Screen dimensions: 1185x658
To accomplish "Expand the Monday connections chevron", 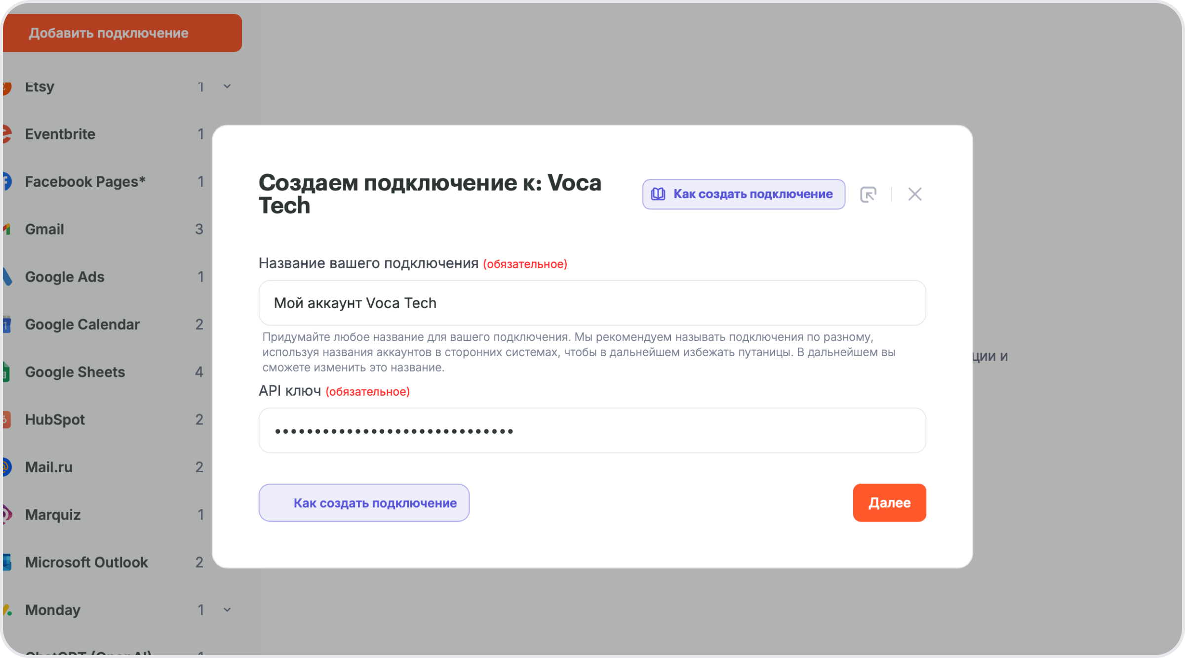I will tap(227, 610).
